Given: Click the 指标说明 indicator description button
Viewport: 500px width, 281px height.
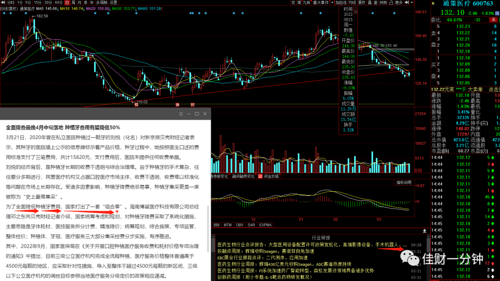Looking at the screenshot, I should point(404,183).
